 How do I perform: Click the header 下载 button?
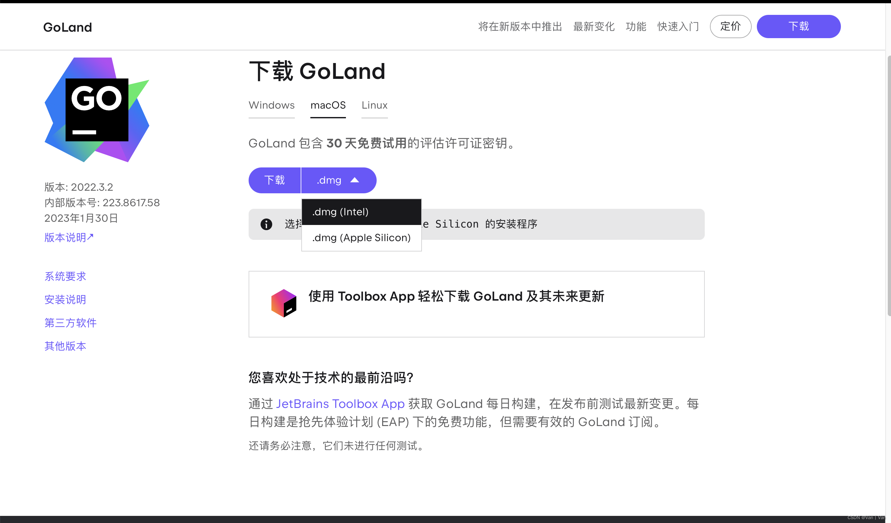click(798, 27)
